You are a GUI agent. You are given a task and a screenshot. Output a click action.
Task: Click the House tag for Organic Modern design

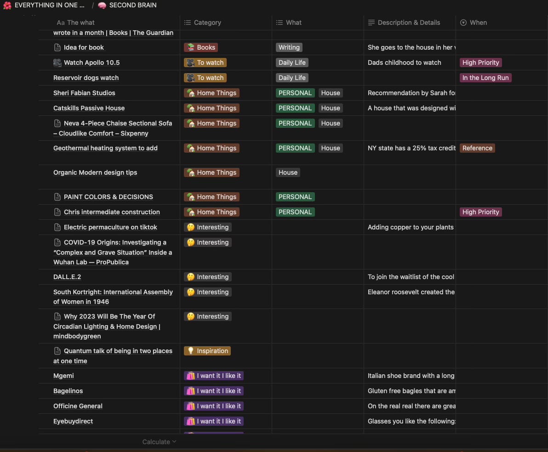(x=288, y=172)
